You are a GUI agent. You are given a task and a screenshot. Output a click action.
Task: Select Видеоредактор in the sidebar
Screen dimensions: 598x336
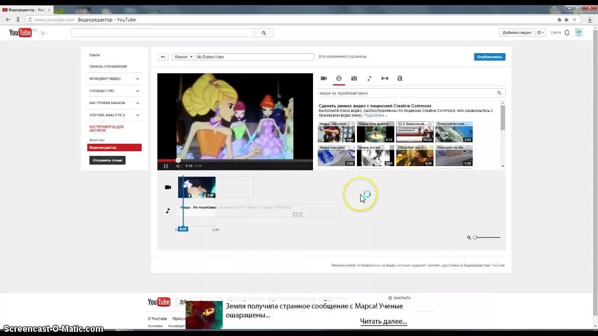114,147
